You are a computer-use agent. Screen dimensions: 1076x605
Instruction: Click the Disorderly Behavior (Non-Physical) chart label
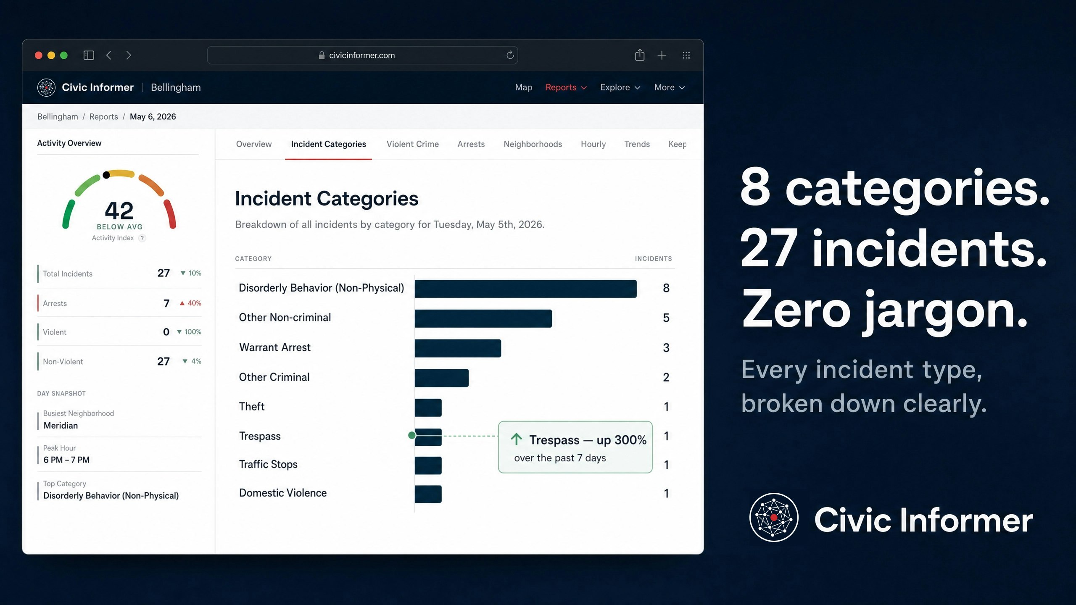pyautogui.click(x=322, y=288)
